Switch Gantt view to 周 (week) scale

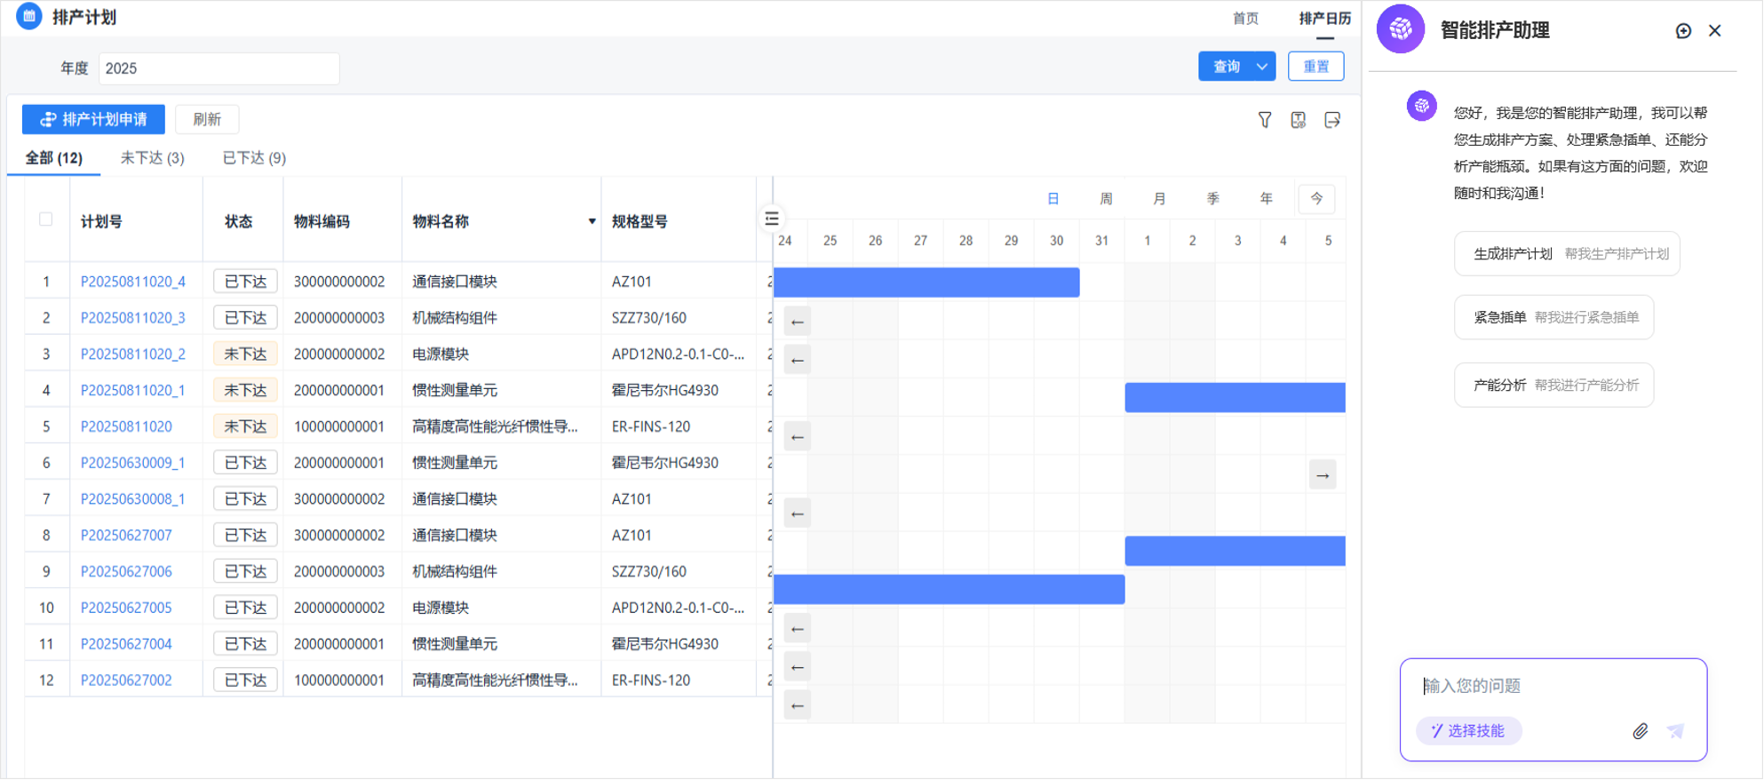coord(1106,199)
